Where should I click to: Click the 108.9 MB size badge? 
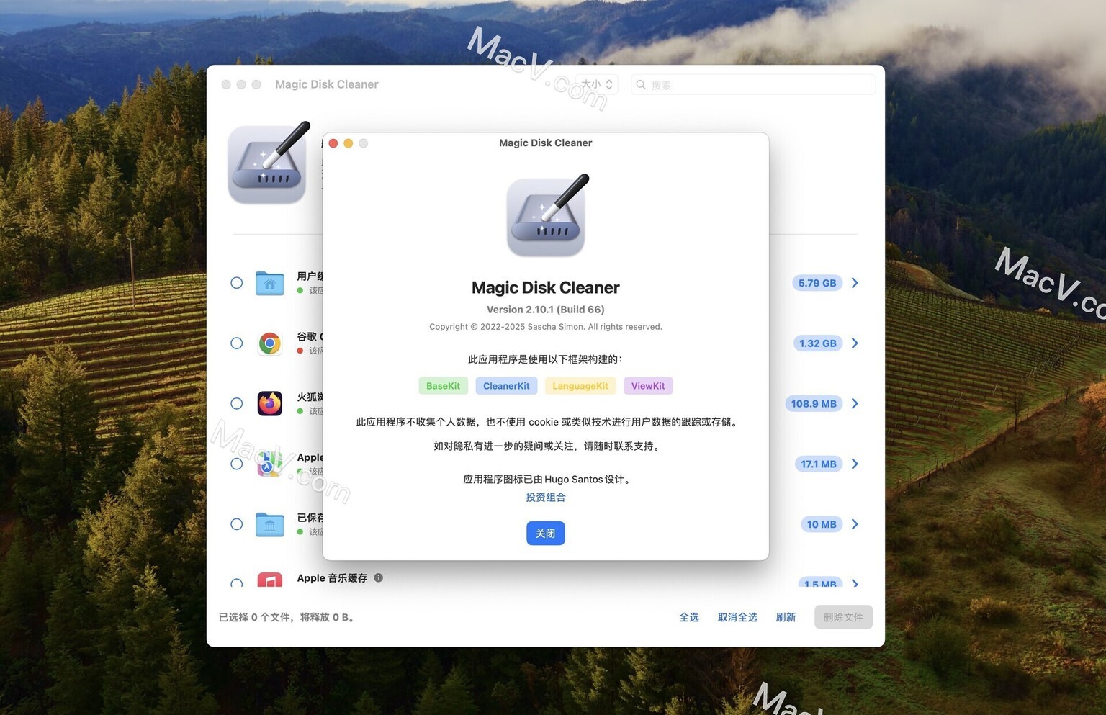(814, 403)
